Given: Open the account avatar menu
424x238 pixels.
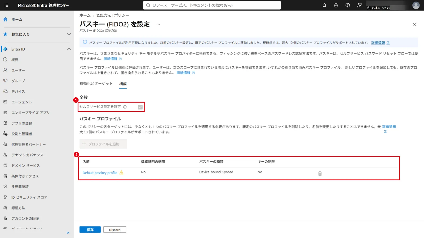Looking at the screenshot, I should 416,5.
